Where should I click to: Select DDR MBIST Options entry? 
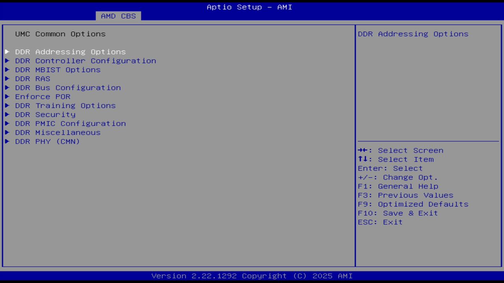pyautogui.click(x=58, y=70)
